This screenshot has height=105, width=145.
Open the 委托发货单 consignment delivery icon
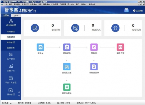coord(67,67)
